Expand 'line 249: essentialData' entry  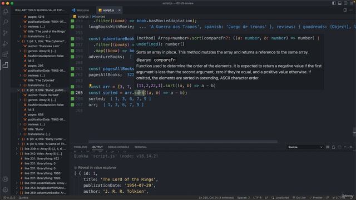(x=17, y=183)
